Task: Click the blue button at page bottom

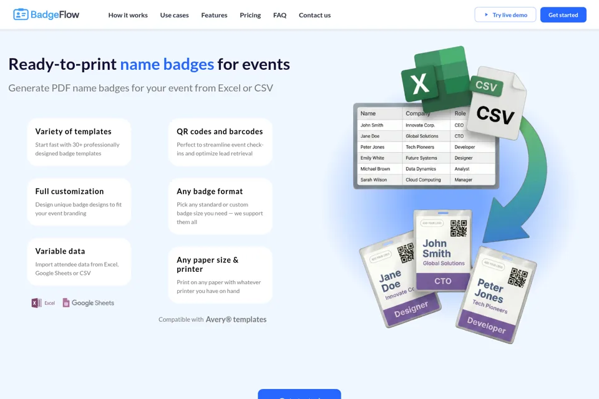Action: pos(299,394)
